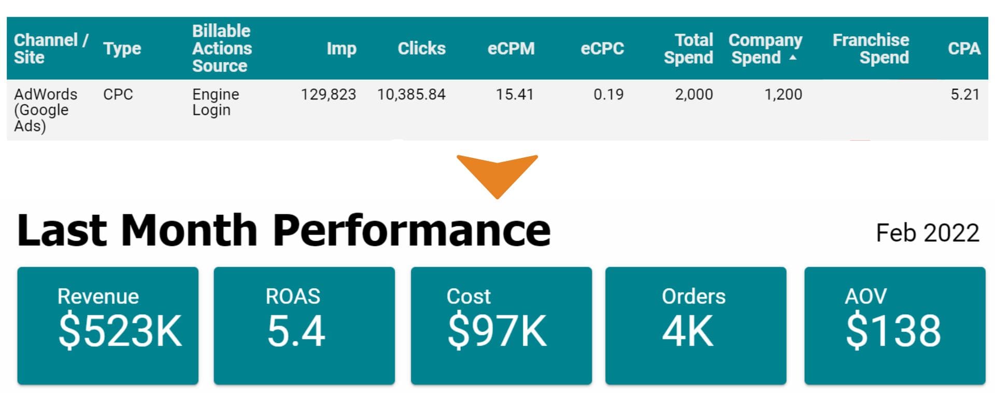Sort by Total Spend header
The image size is (995, 409).
pyautogui.click(x=689, y=49)
